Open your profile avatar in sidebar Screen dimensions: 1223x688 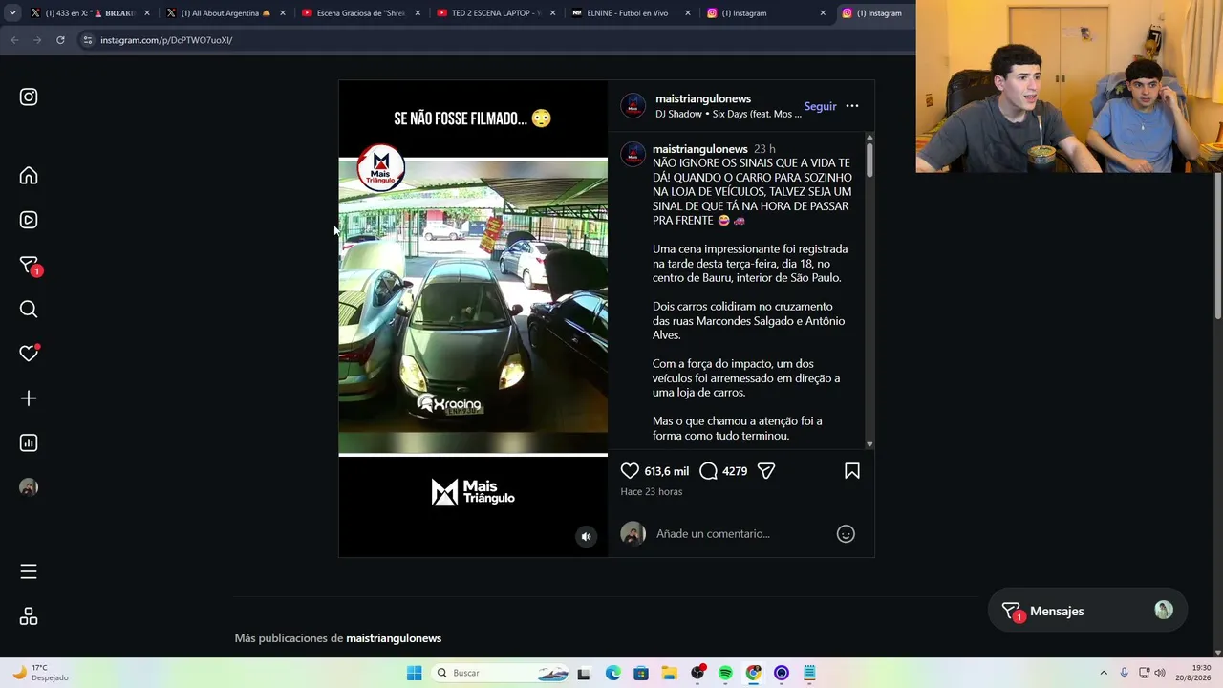coord(29,487)
